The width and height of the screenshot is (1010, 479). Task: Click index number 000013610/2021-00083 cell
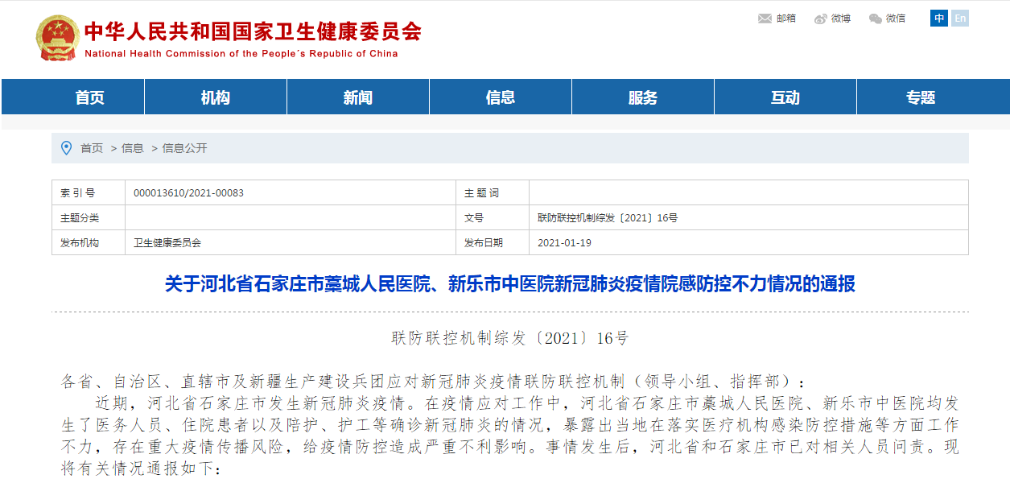(188, 193)
